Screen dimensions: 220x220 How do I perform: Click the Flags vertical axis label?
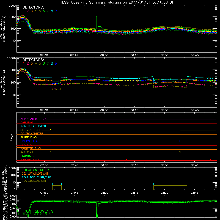point(11,137)
